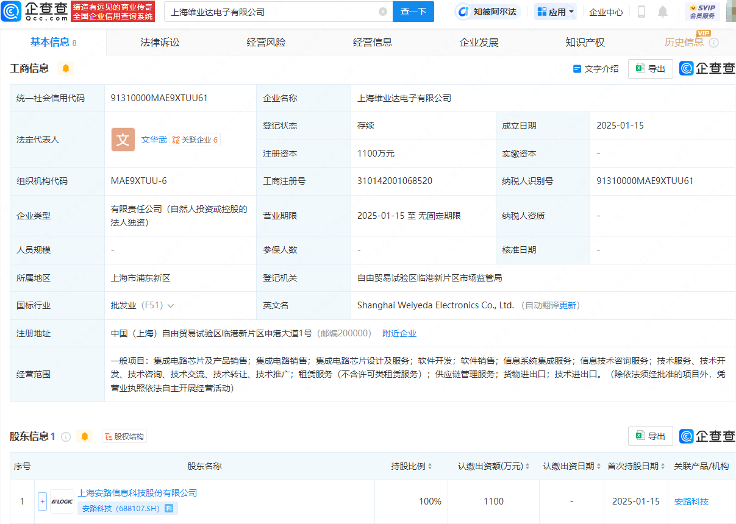The height and width of the screenshot is (524, 736).
Task: Switch to the 经营风险 tab
Action: [266, 42]
